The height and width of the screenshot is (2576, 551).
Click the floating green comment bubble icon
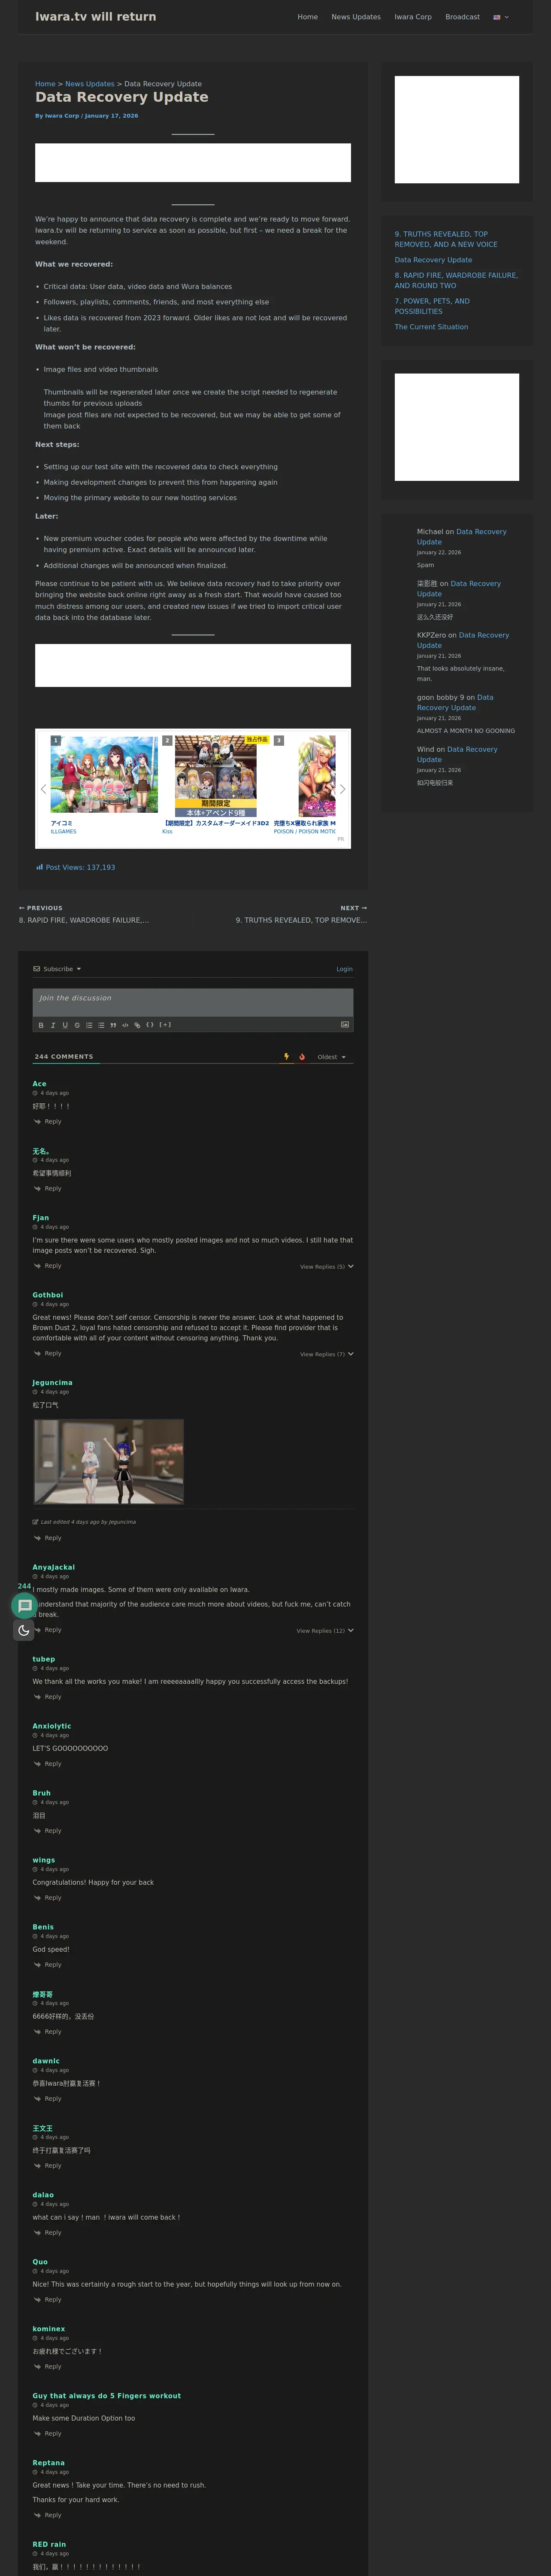(24, 1606)
